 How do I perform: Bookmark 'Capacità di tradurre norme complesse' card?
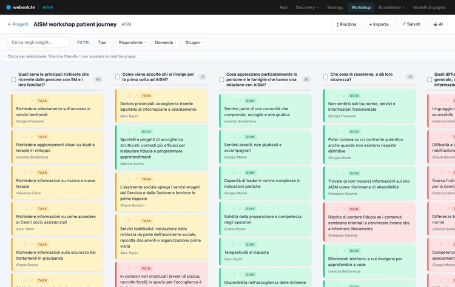tap(234, 173)
